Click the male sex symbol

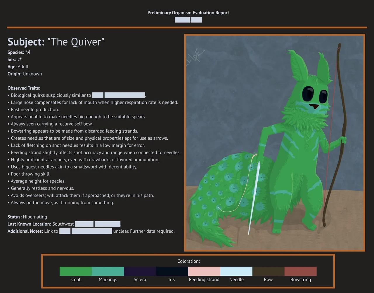pyautogui.click(x=19, y=59)
